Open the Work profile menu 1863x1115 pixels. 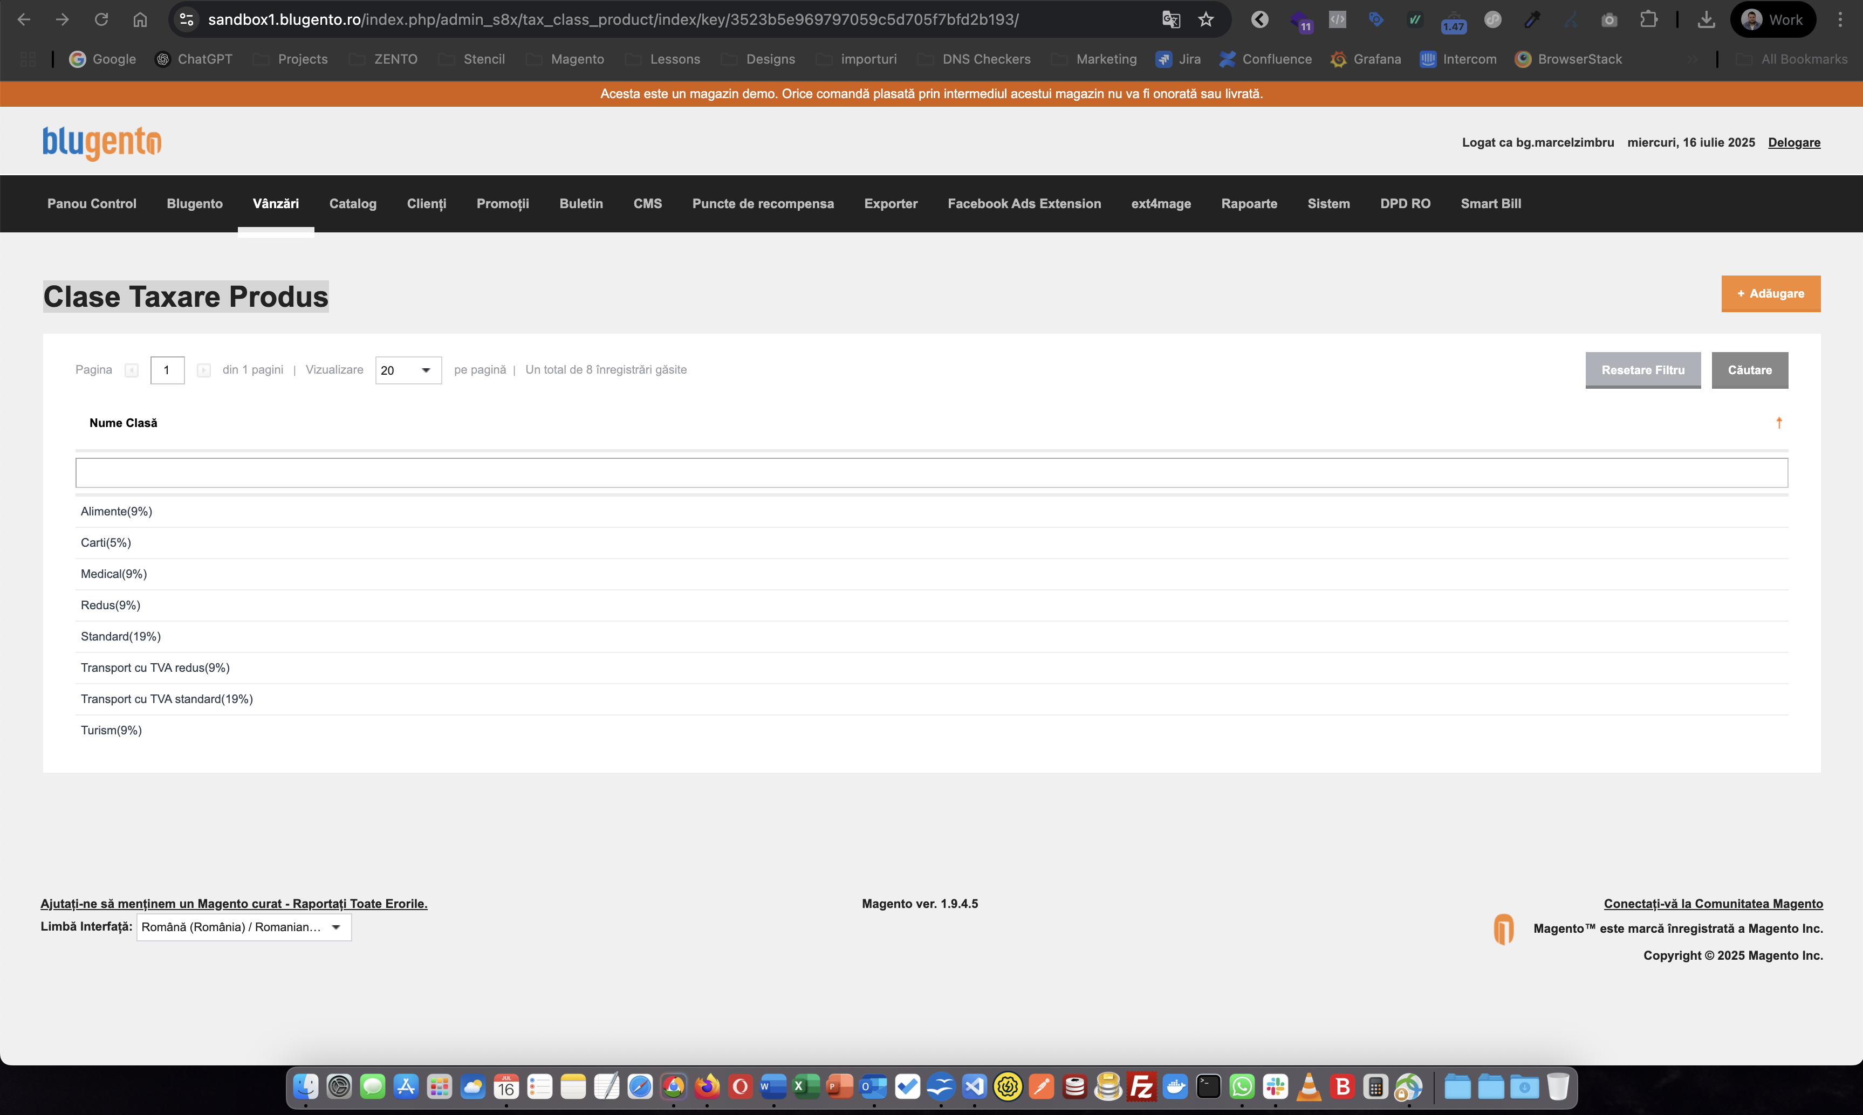pyautogui.click(x=1773, y=19)
